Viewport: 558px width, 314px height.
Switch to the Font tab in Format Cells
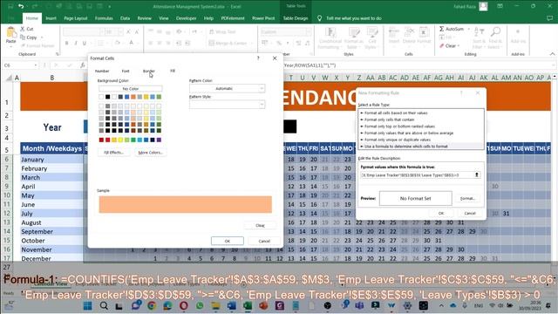pos(126,72)
